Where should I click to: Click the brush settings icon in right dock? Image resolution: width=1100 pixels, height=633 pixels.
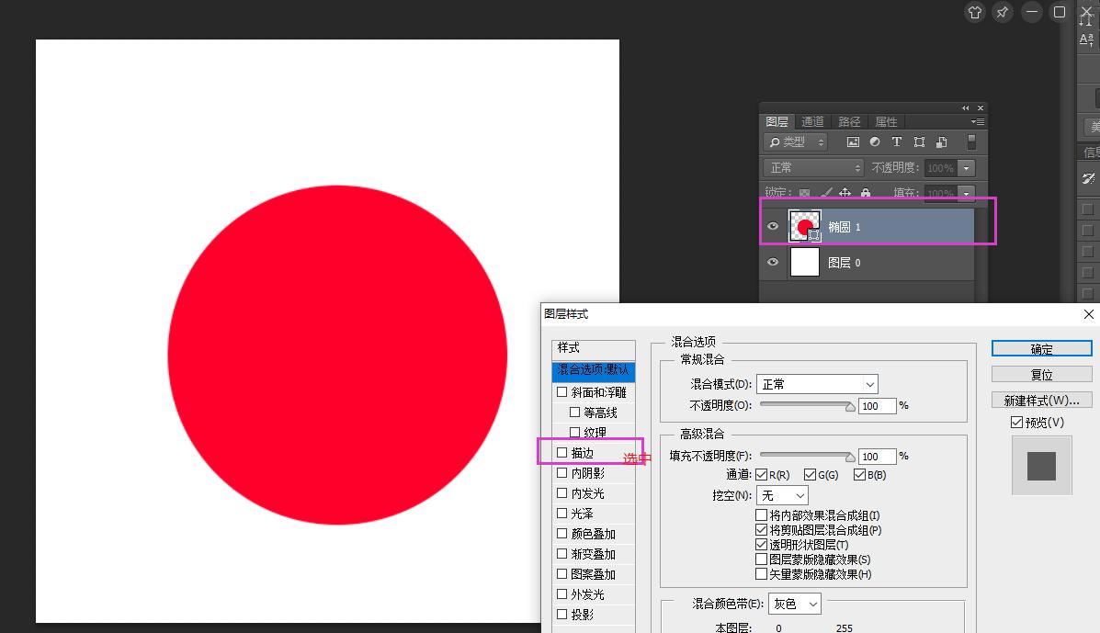pyautogui.click(x=1089, y=179)
